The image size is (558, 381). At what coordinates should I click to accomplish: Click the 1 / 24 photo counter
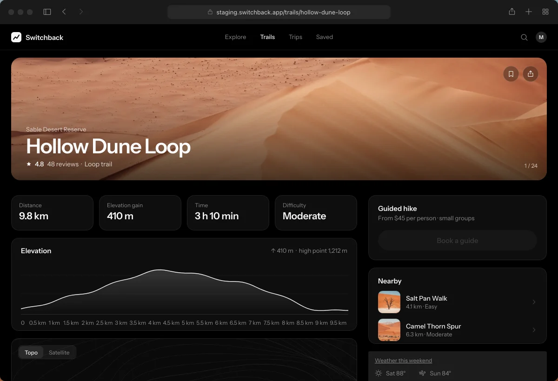[x=531, y=166]
